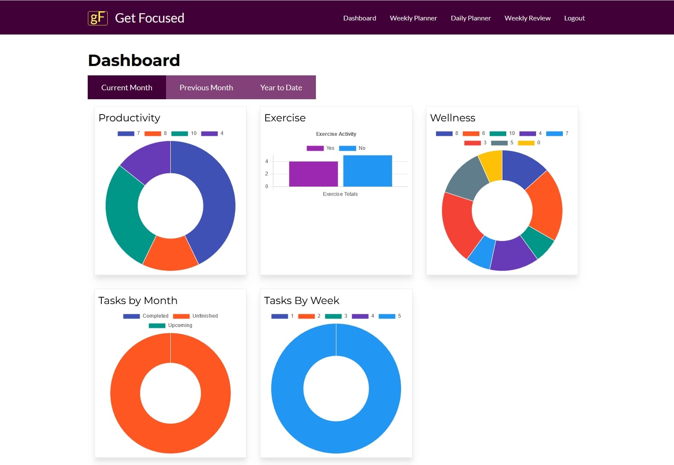The image size is (674, 465).
Task: Toggle Productivity legend item 8
Action: click(155, 133)
